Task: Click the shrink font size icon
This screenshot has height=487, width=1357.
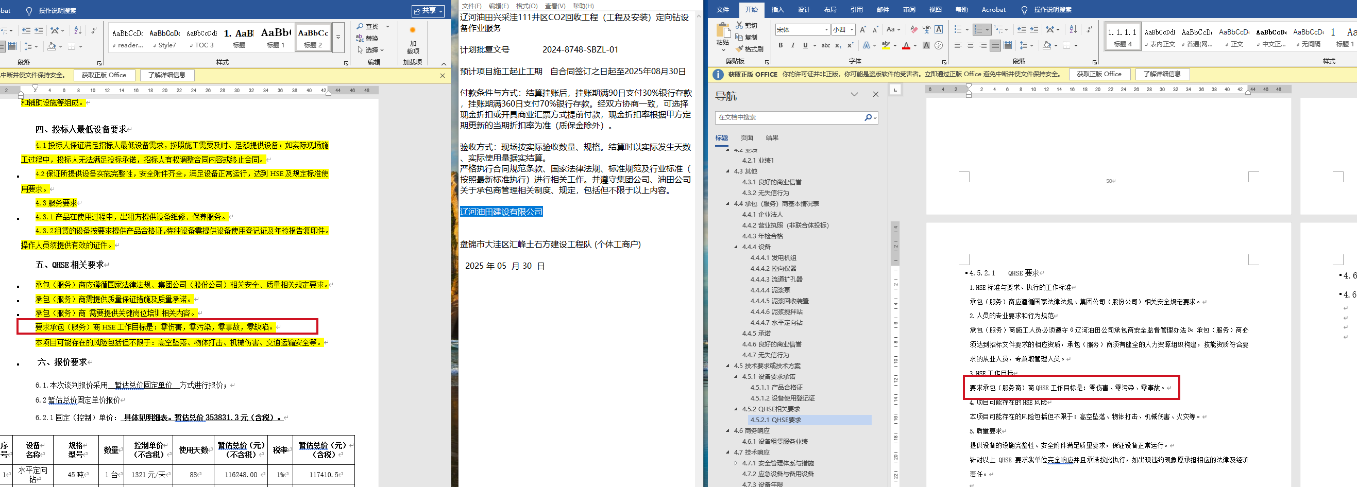Action: click(x=875, y=29)
